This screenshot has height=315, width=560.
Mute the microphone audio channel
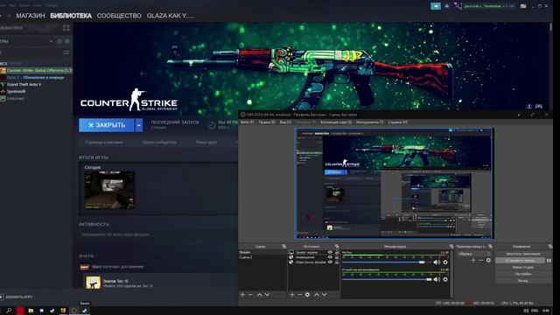[437, 262]
